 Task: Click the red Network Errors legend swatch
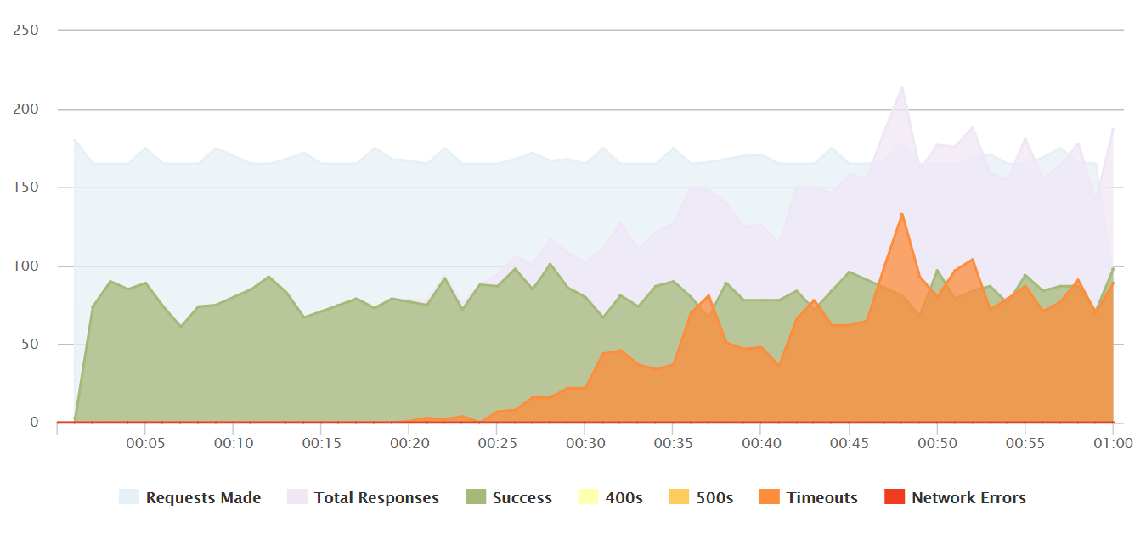(895, 498)
